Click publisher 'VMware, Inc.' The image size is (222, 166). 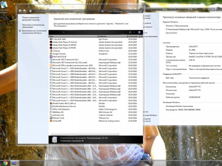104,118
